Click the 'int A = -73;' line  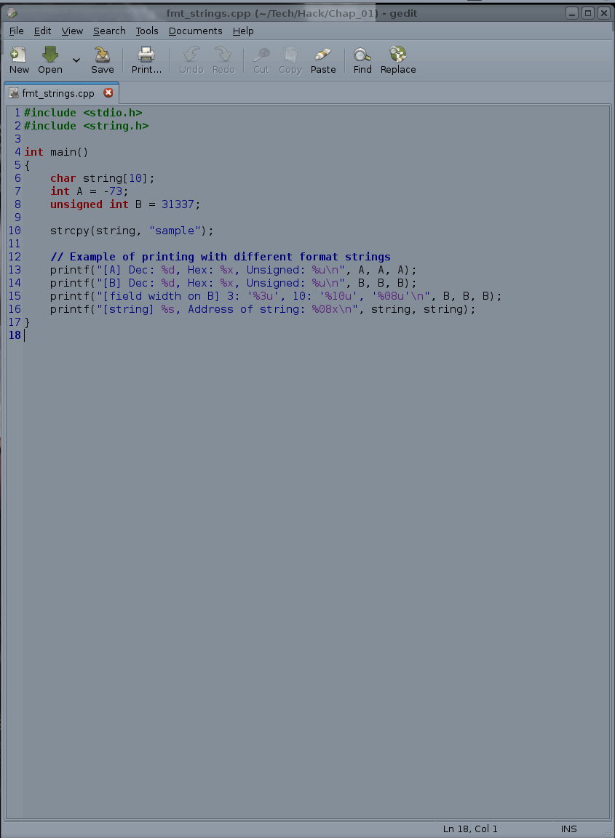coord(90,191)
